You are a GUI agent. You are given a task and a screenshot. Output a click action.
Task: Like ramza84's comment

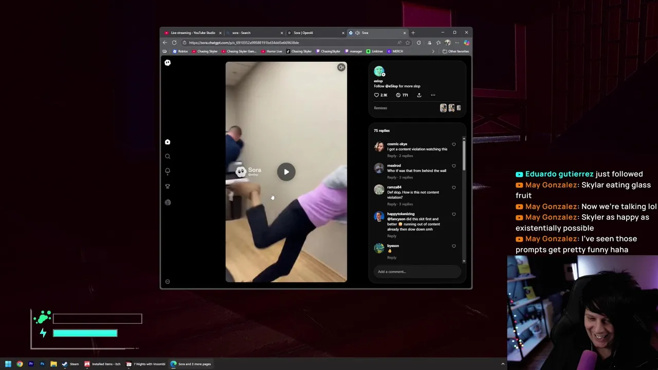453,188
